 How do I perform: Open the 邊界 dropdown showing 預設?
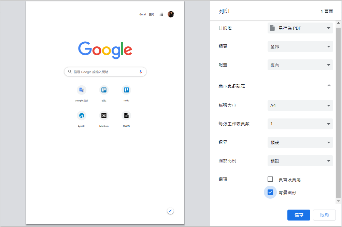pos(300,142)
